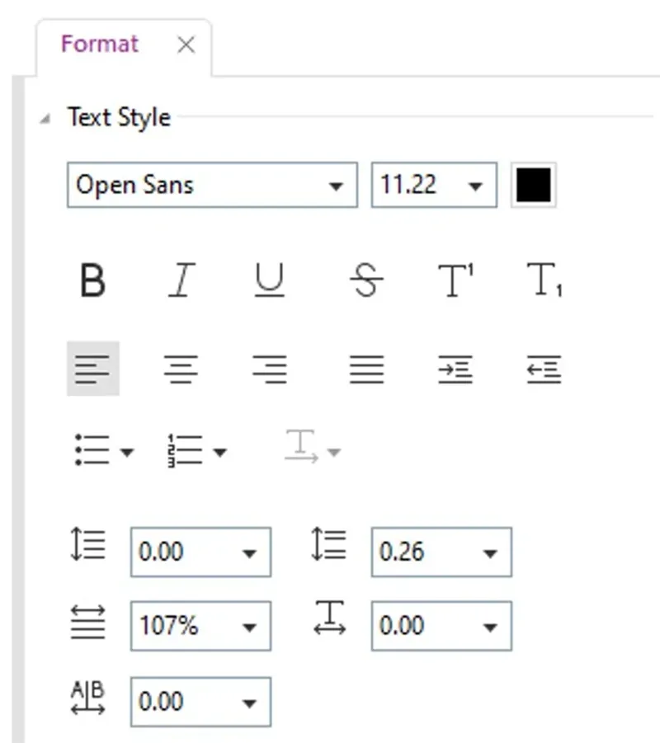The width and height of the screenshot is (660, 743).
Task: Decrease the paragraph indent
Action: click(544, 369)
